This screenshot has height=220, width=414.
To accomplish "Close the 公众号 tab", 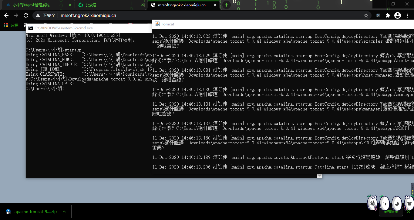I will pyautogui.click(x=143, y=5).
